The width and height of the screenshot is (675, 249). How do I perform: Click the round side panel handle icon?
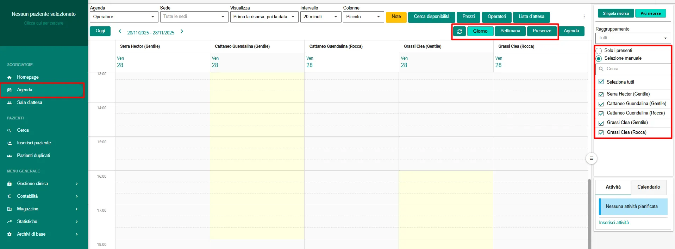pyautogui.click(x=591, y=158)
